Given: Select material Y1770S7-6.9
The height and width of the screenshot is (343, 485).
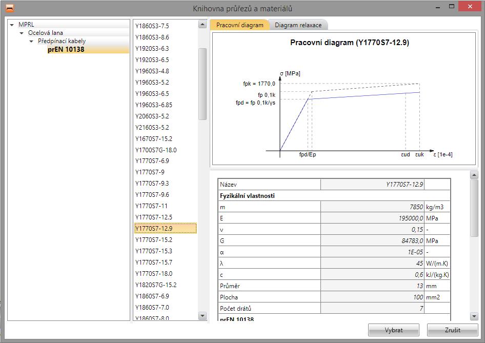Looking at the screenshot, I should (x=152, y=161).
